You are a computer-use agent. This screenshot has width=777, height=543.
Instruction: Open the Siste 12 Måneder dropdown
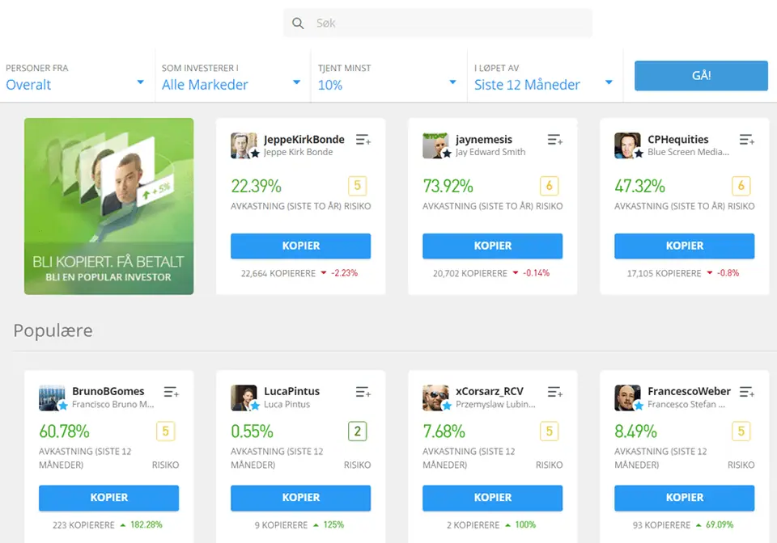[544, 77]
